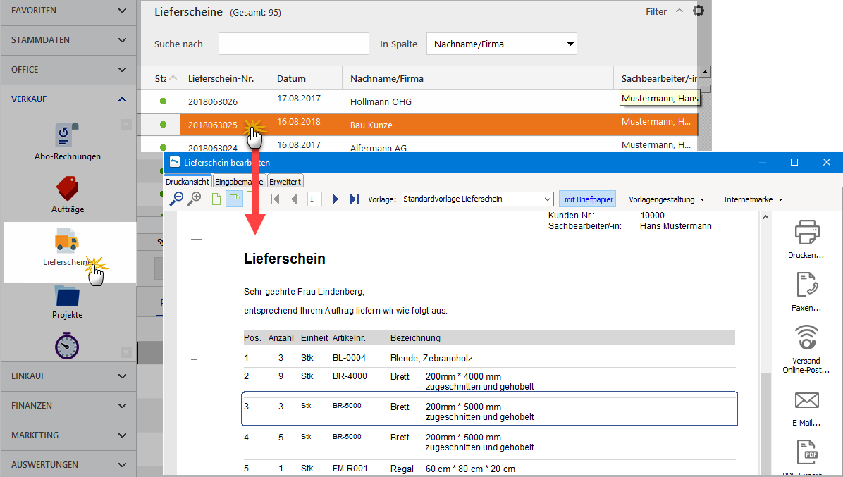Image resolution: width=843 pixels, height=477 pixels.
Task: Open list settings gear icon
Action: (699, 11)
